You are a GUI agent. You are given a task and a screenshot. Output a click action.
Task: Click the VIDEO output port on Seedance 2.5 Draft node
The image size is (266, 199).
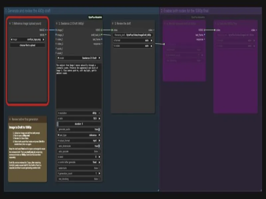102,30
